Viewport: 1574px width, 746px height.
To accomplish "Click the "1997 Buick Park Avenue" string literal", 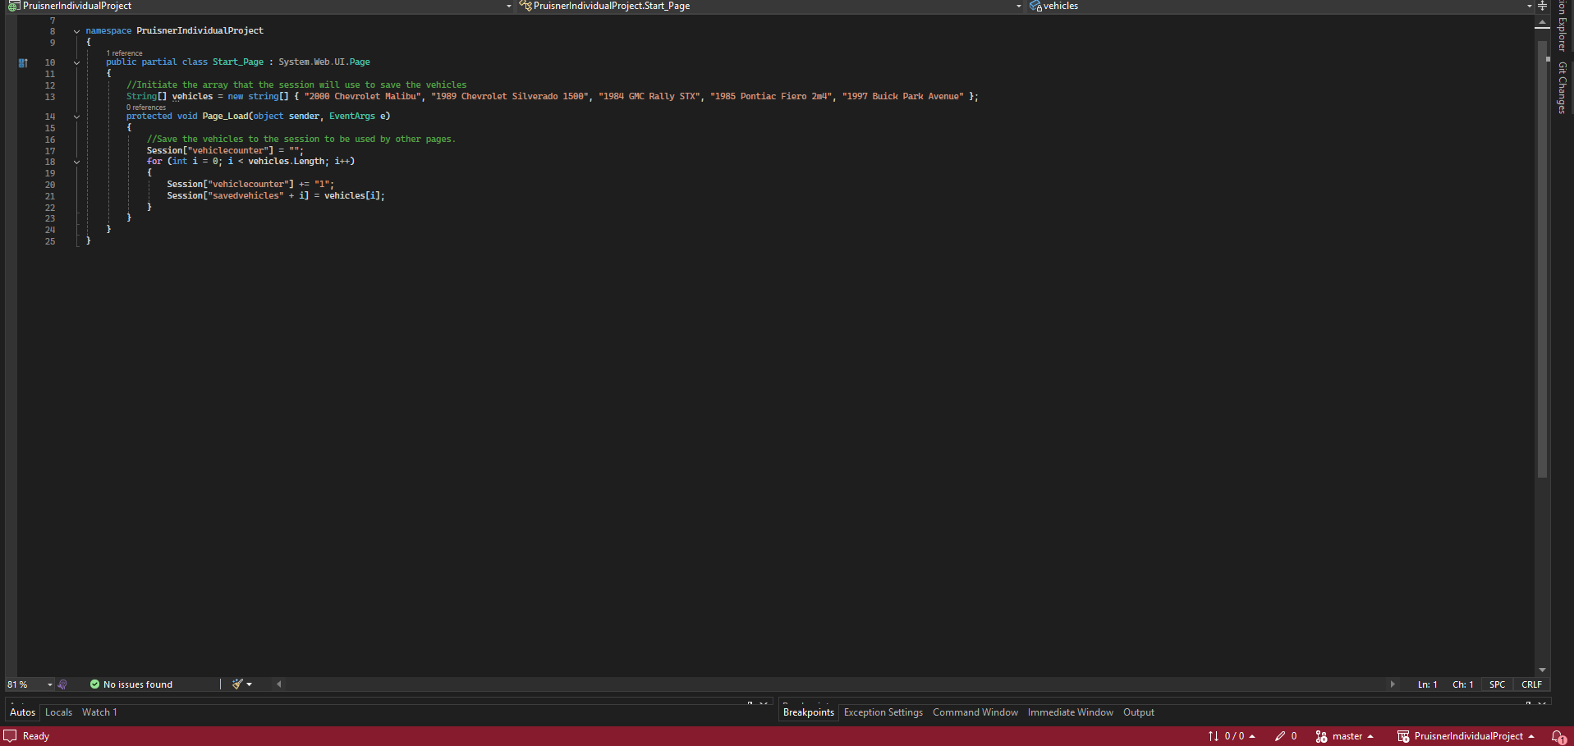I will coord(903,97).
